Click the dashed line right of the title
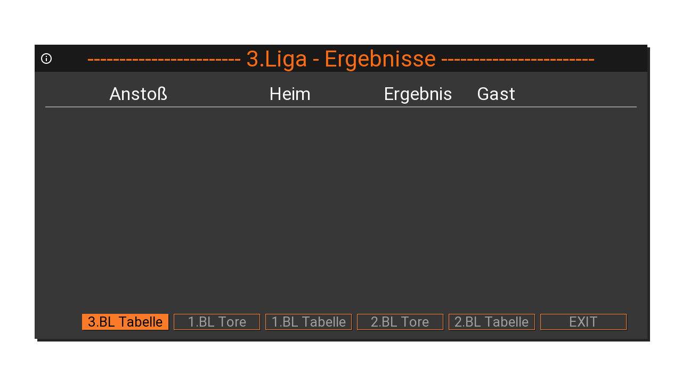 [517, 59]
